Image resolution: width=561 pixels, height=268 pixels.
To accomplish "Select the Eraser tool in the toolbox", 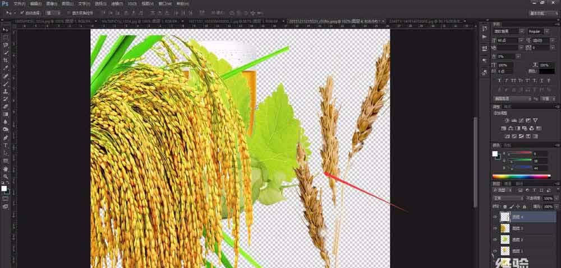I will pos(6,106).
